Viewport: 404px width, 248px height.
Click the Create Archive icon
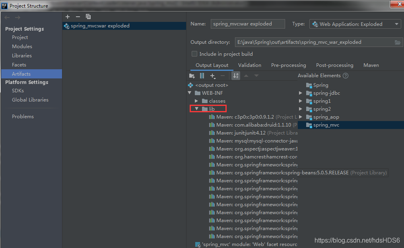click(202, 76)
